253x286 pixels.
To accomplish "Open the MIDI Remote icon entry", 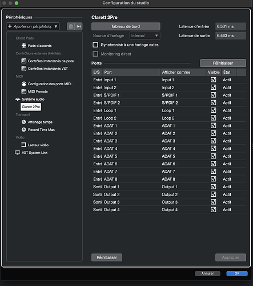I will 24,92.
